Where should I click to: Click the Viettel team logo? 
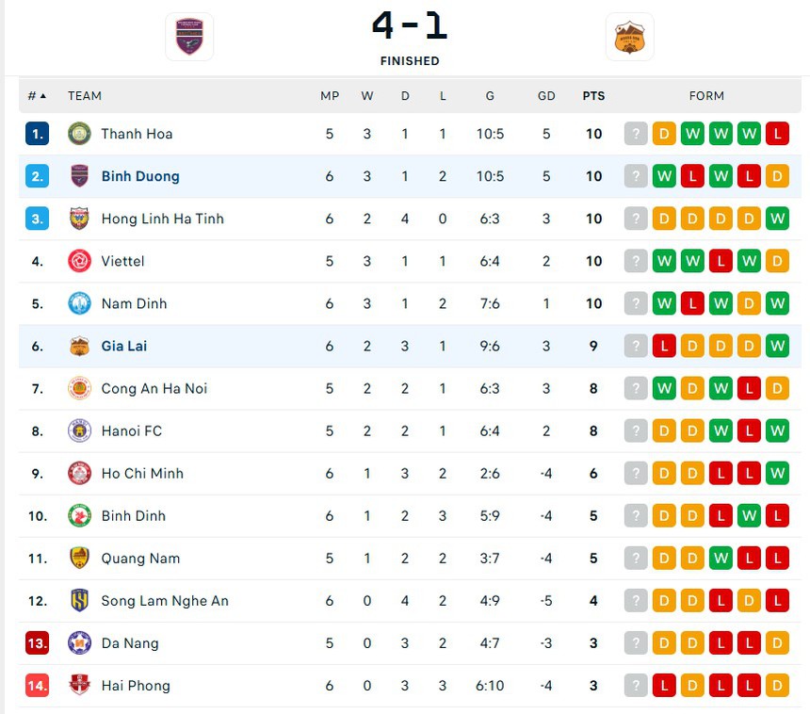(x=79, y=261)
